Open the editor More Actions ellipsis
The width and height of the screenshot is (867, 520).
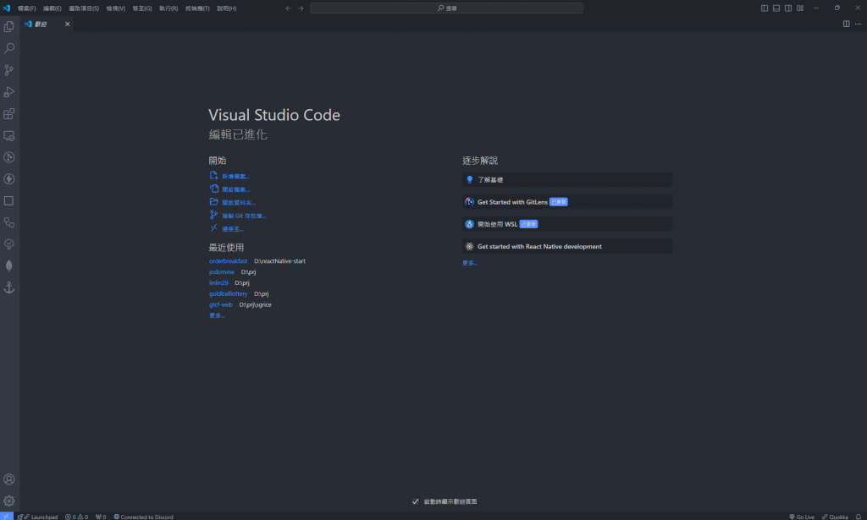click(858, 24)
